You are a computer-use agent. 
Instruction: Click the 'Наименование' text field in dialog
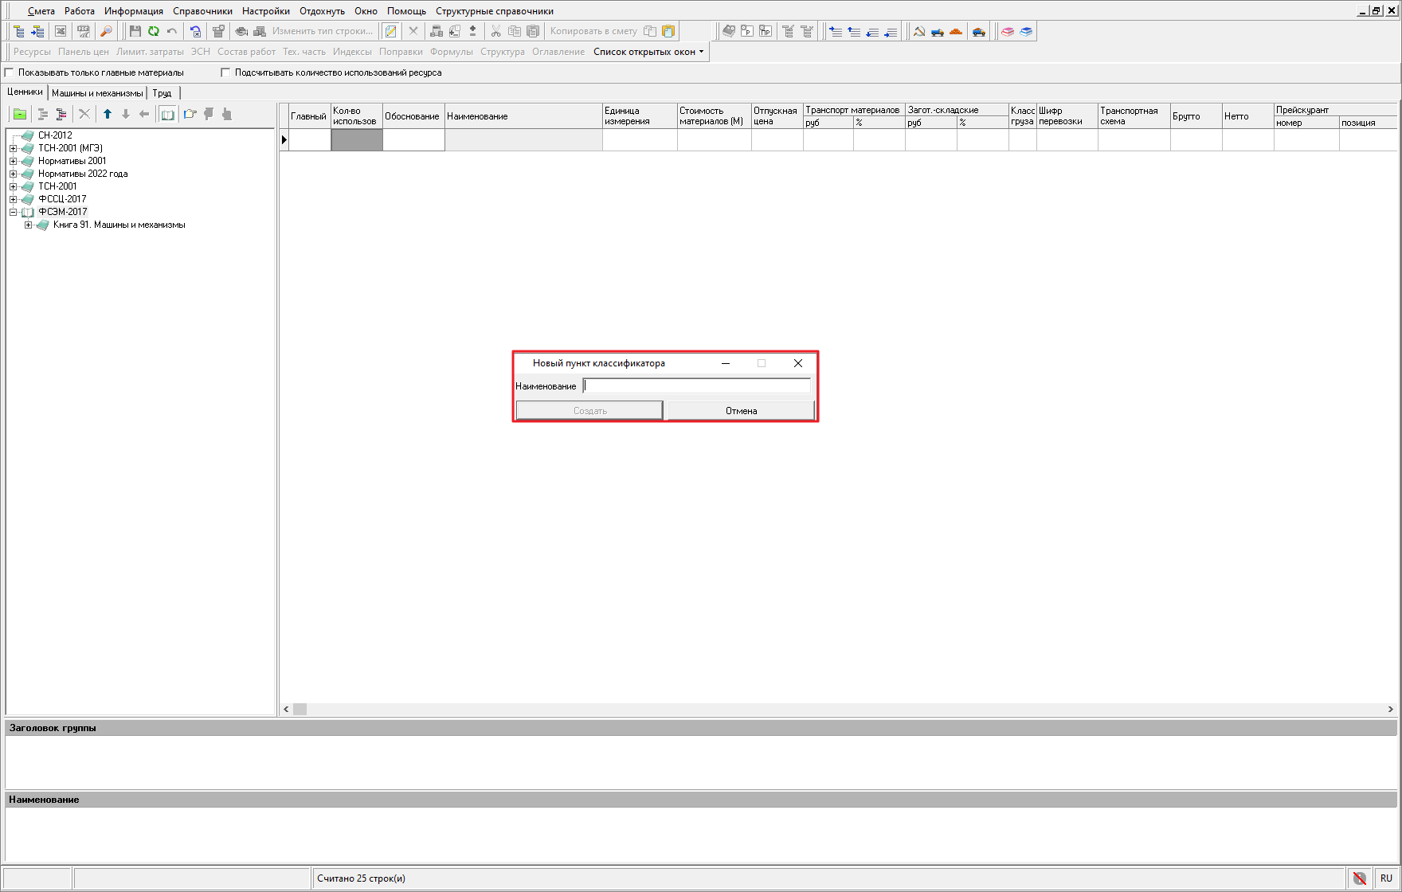tap(696, 385)
